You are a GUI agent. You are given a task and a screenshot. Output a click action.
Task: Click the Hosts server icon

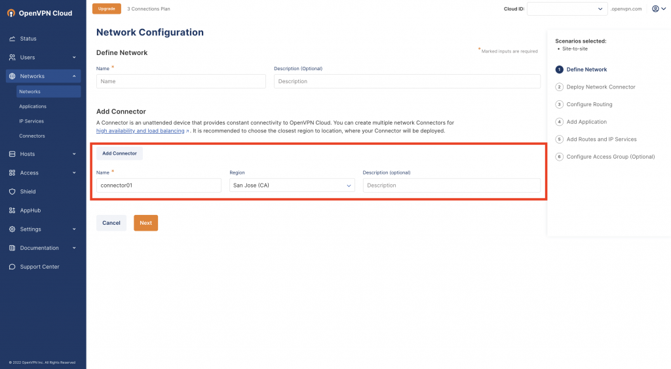coord(12,154)
